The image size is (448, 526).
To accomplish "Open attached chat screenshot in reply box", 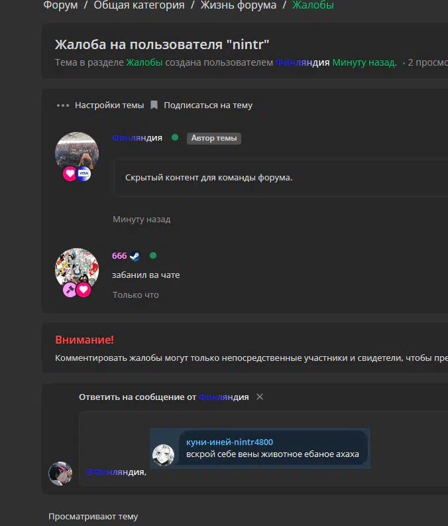I will click(x=260, y=448).
